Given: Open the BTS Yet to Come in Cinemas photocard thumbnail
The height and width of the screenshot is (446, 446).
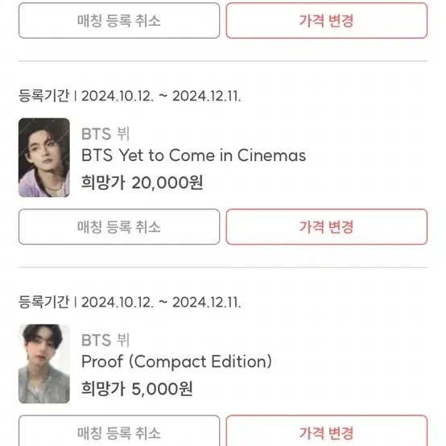Looking at the screenshot, I should pyautogui.click(x=44, y=158).
